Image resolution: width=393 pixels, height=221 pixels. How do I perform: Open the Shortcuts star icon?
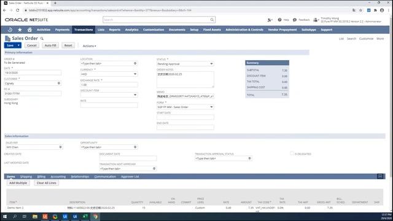[x=20, y=29]
